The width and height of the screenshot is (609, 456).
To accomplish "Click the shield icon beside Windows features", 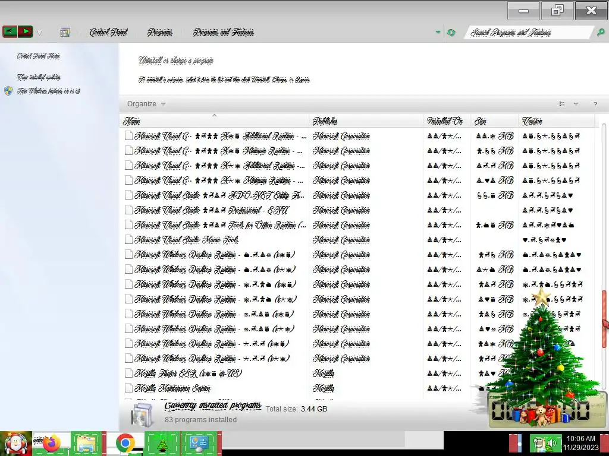I will point(8,91).
